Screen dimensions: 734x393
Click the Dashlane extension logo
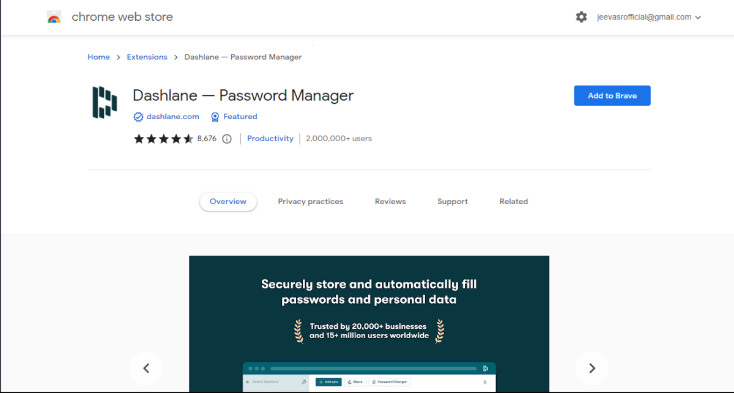[104, 101]
